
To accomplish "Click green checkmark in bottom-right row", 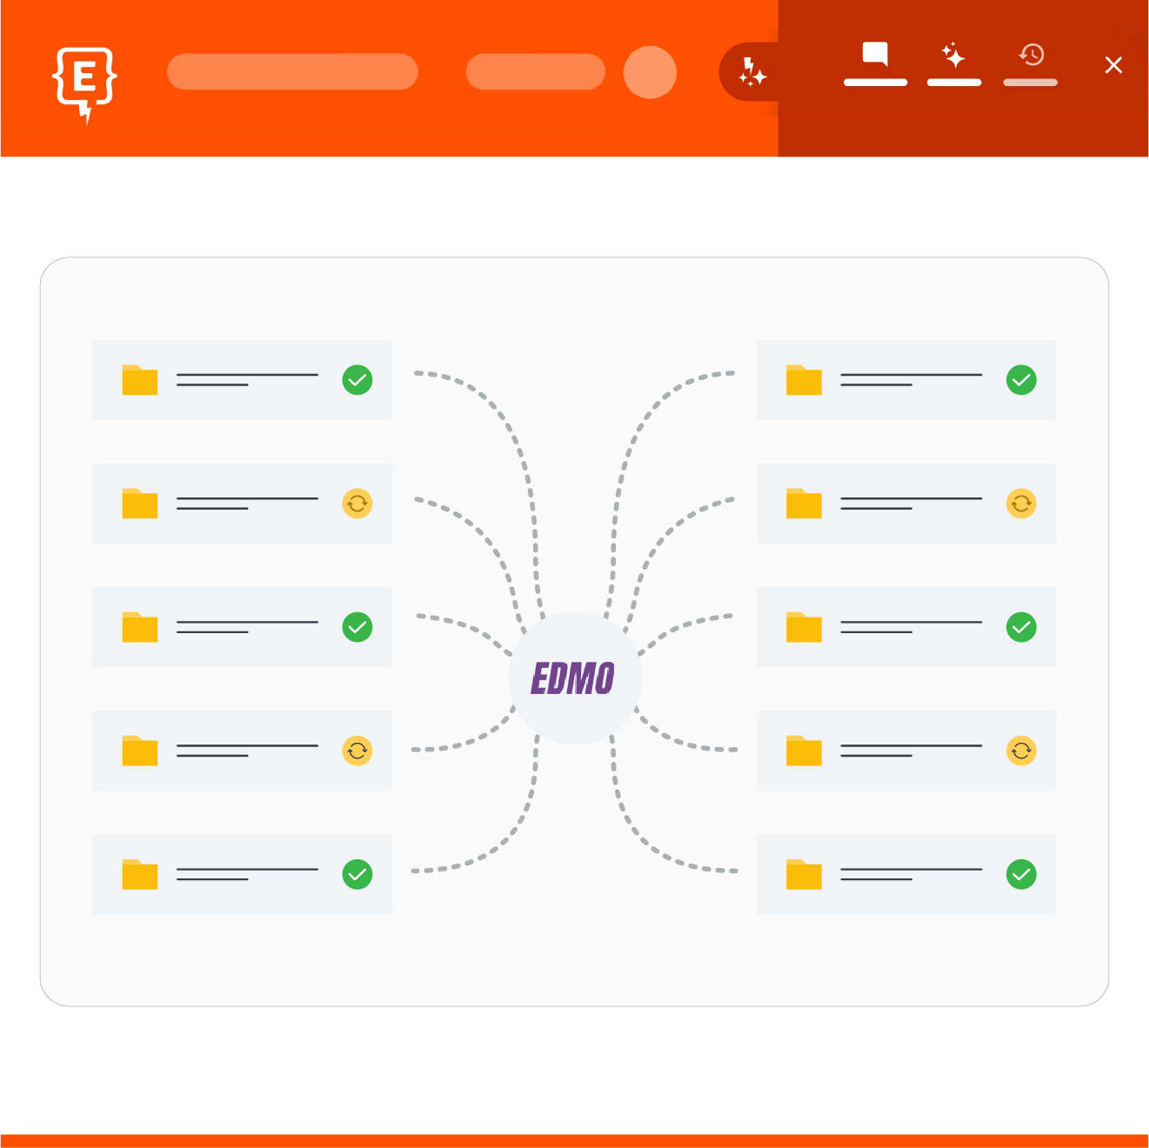I will pos(1021,874).
